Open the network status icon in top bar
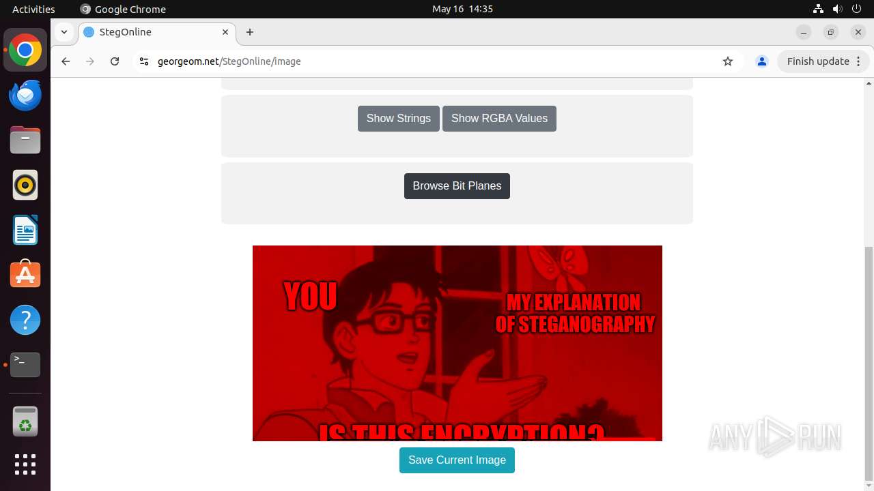The image size is (874, 491). [819, 9]
